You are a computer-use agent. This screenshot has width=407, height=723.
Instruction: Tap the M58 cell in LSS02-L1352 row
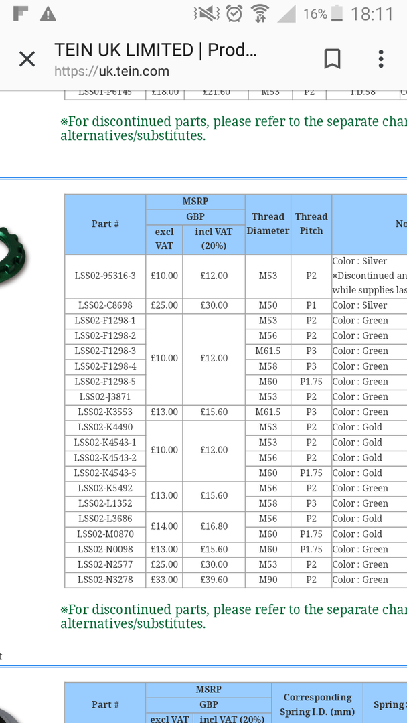tap(268, 503)
